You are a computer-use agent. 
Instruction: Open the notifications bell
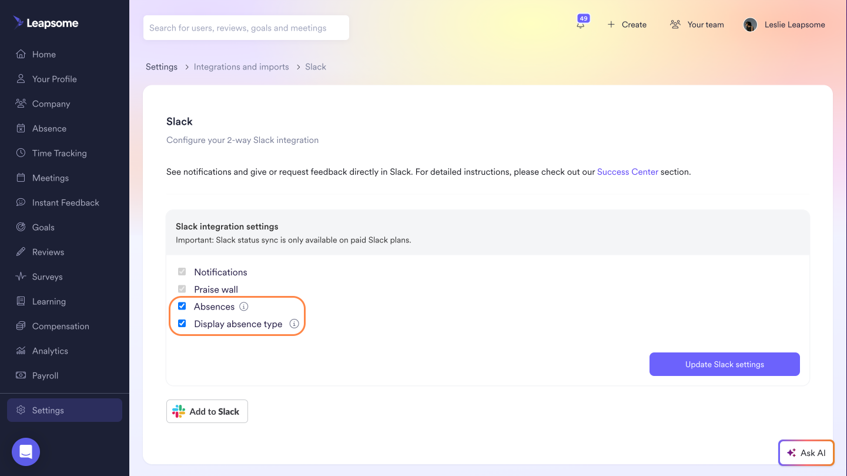pyautogui.click(x=581, y=25)
